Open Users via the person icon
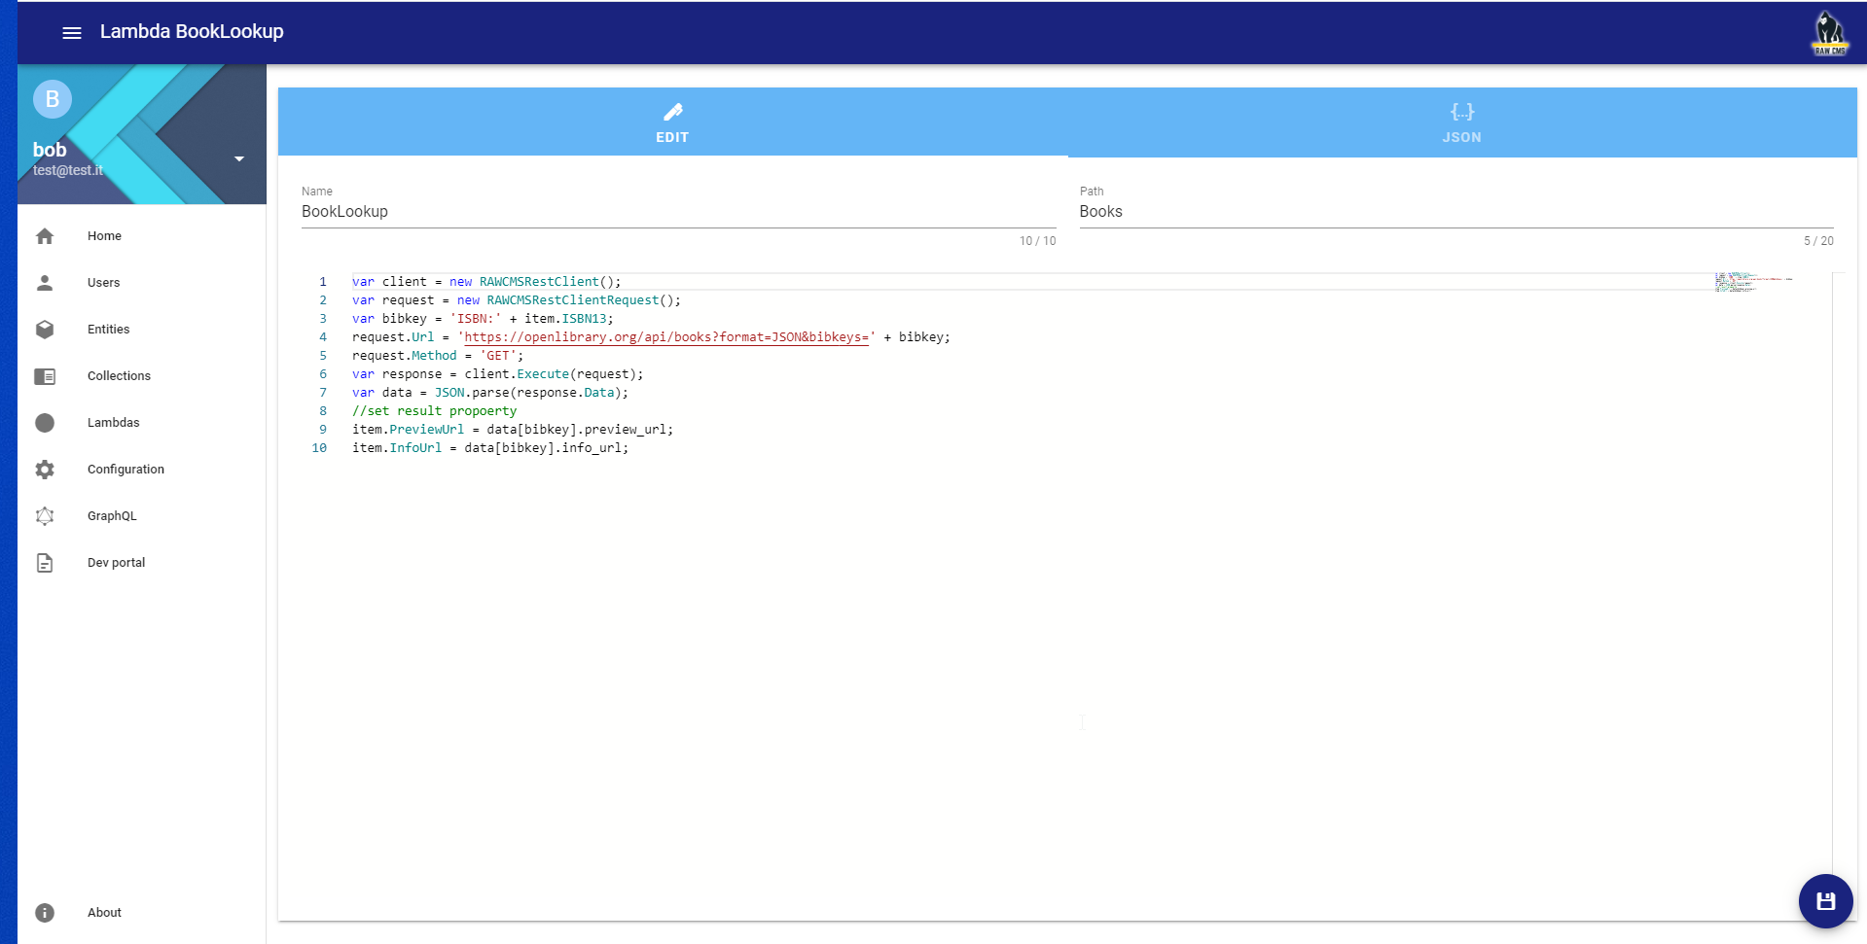 [x=45, y=283]
